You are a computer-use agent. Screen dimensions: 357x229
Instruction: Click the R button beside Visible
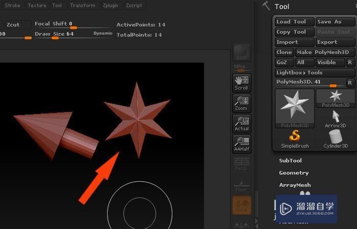[350, 63]
